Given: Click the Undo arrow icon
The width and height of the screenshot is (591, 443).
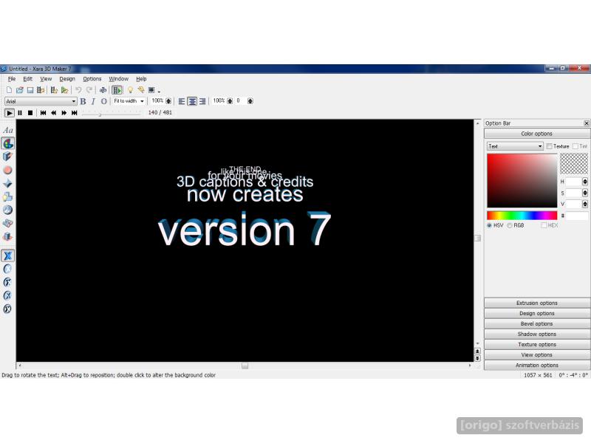Looking at the screenshot, I should click(78, 90).
